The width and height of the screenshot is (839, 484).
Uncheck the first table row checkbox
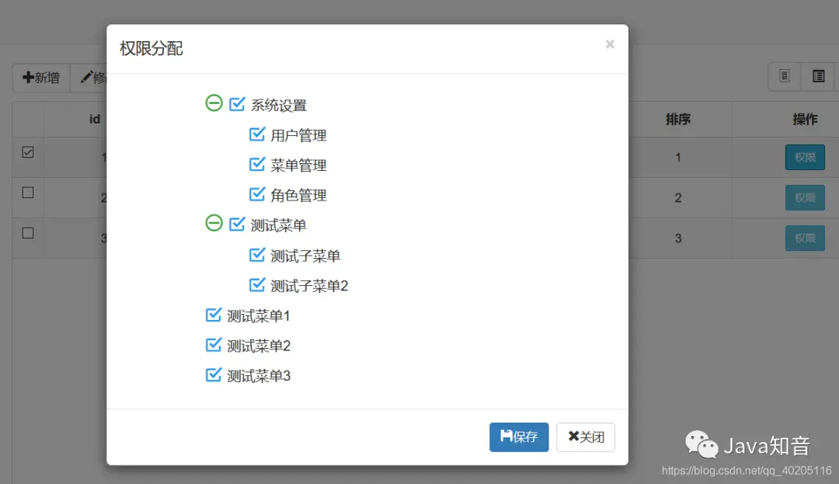tap(28, 153)
